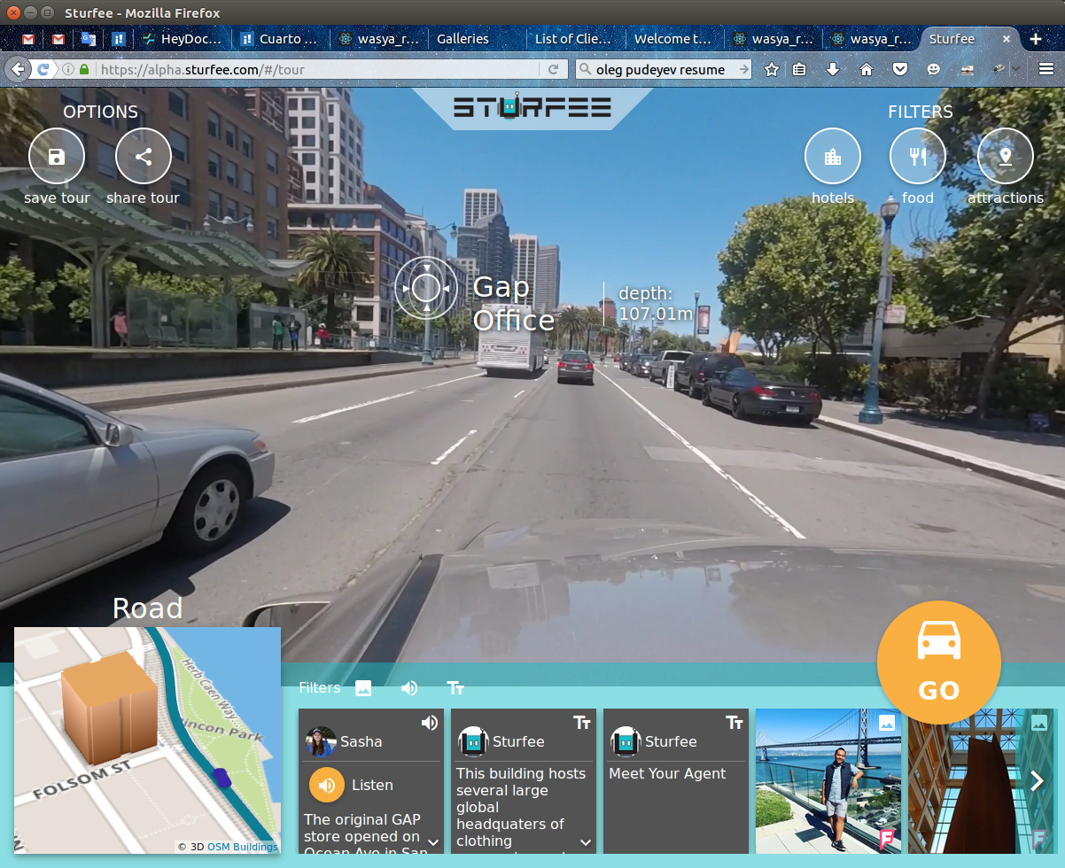The height and width of the screenshot is (868, 1065).
Task: Open the man on balcony bridge photo
Action: pos(828,781)
